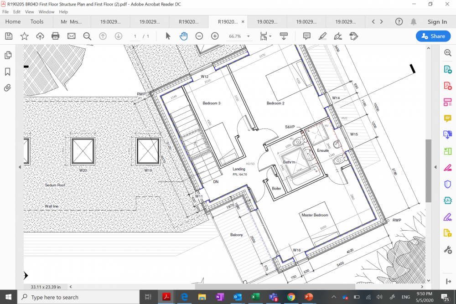Go to next page arrow
Viewport: 456px width, 304px height.
click(119, 36)
